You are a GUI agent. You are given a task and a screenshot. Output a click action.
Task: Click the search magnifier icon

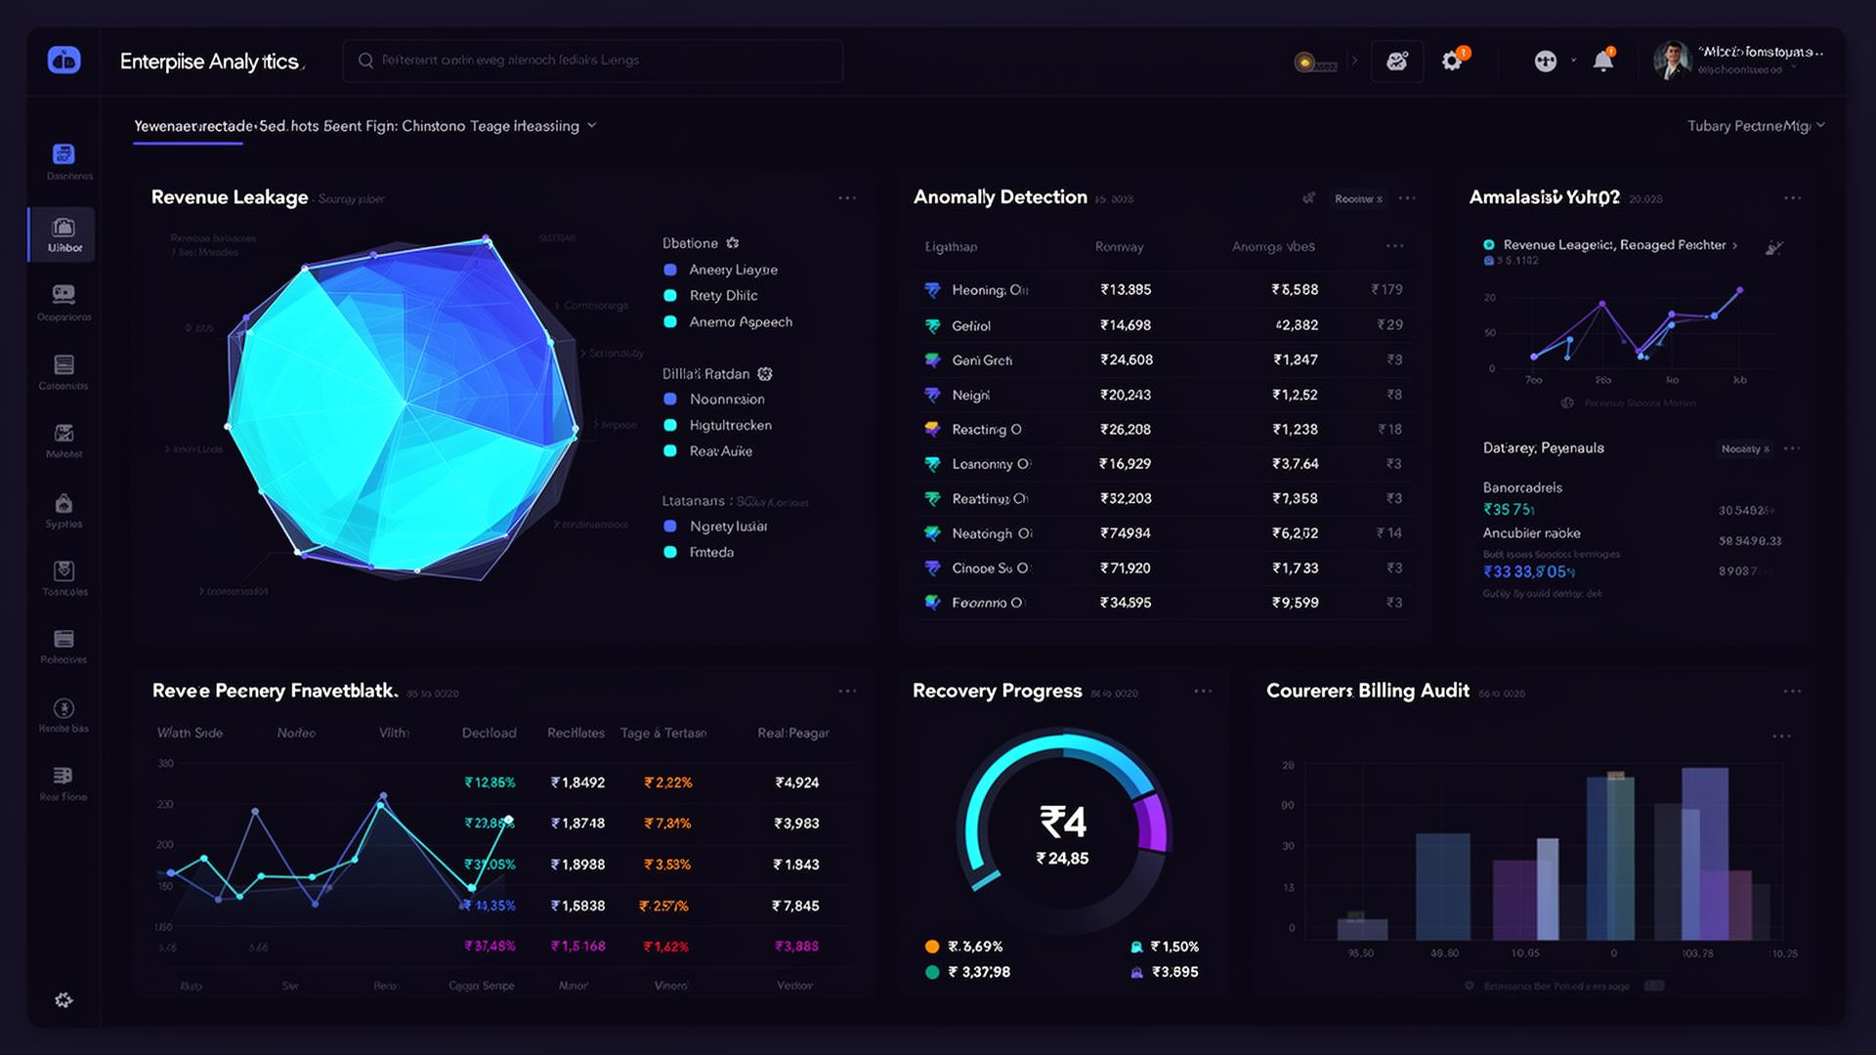pyautogui.click(x=365, y=61)
